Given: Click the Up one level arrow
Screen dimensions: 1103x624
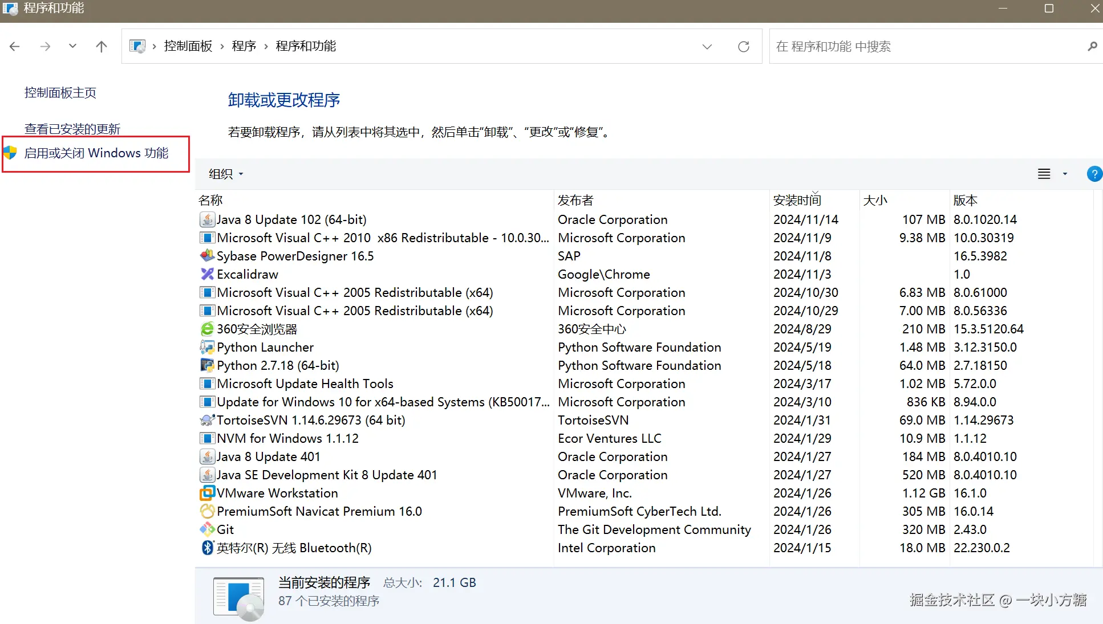Looking at the screenshot, I should (x=102, y=47).
